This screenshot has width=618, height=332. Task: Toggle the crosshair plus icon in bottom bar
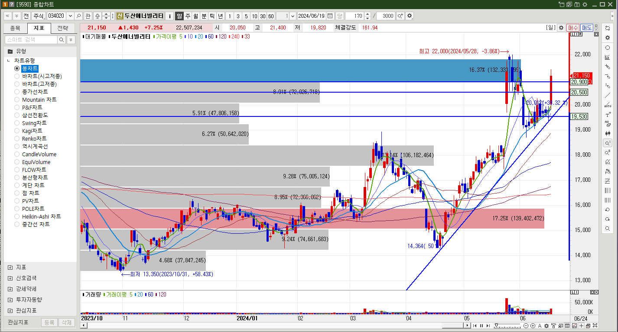click(581, 326)
